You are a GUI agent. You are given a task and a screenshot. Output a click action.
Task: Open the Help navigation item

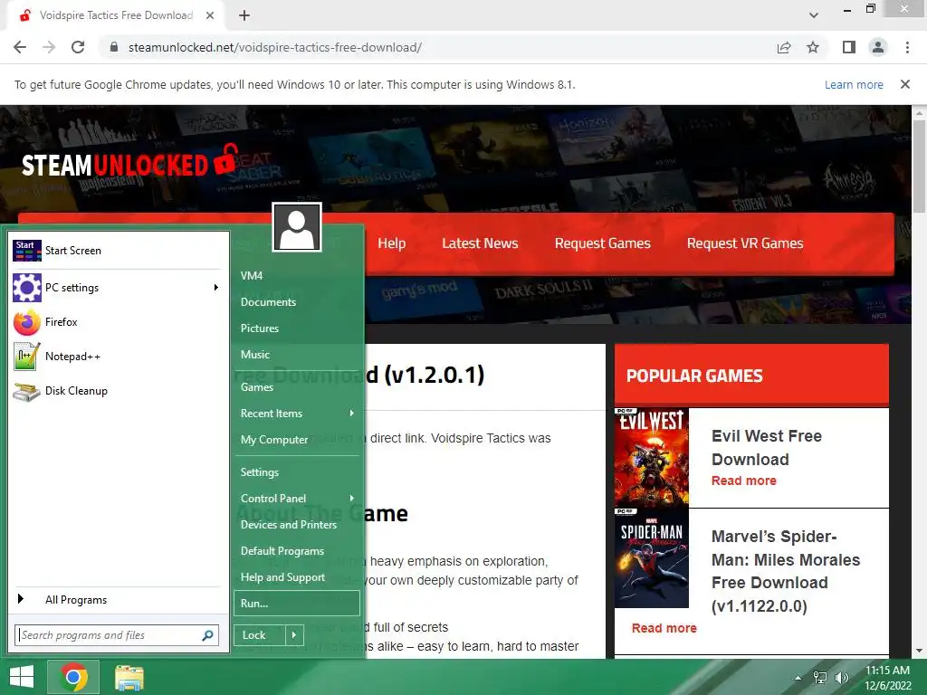pyautogui.click(x=391, y=243)
